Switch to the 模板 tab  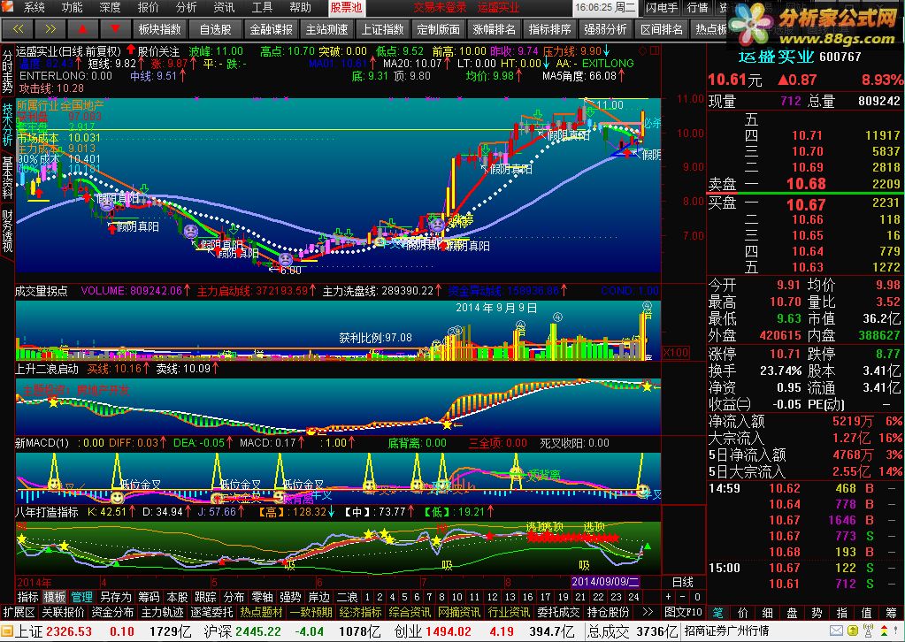click(x=55, y=597)
